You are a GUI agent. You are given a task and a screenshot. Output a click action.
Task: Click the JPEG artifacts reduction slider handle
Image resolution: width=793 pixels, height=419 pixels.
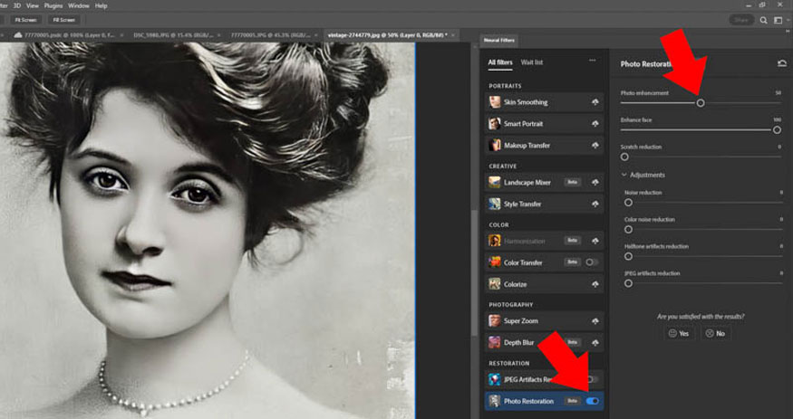pos(628,284)
